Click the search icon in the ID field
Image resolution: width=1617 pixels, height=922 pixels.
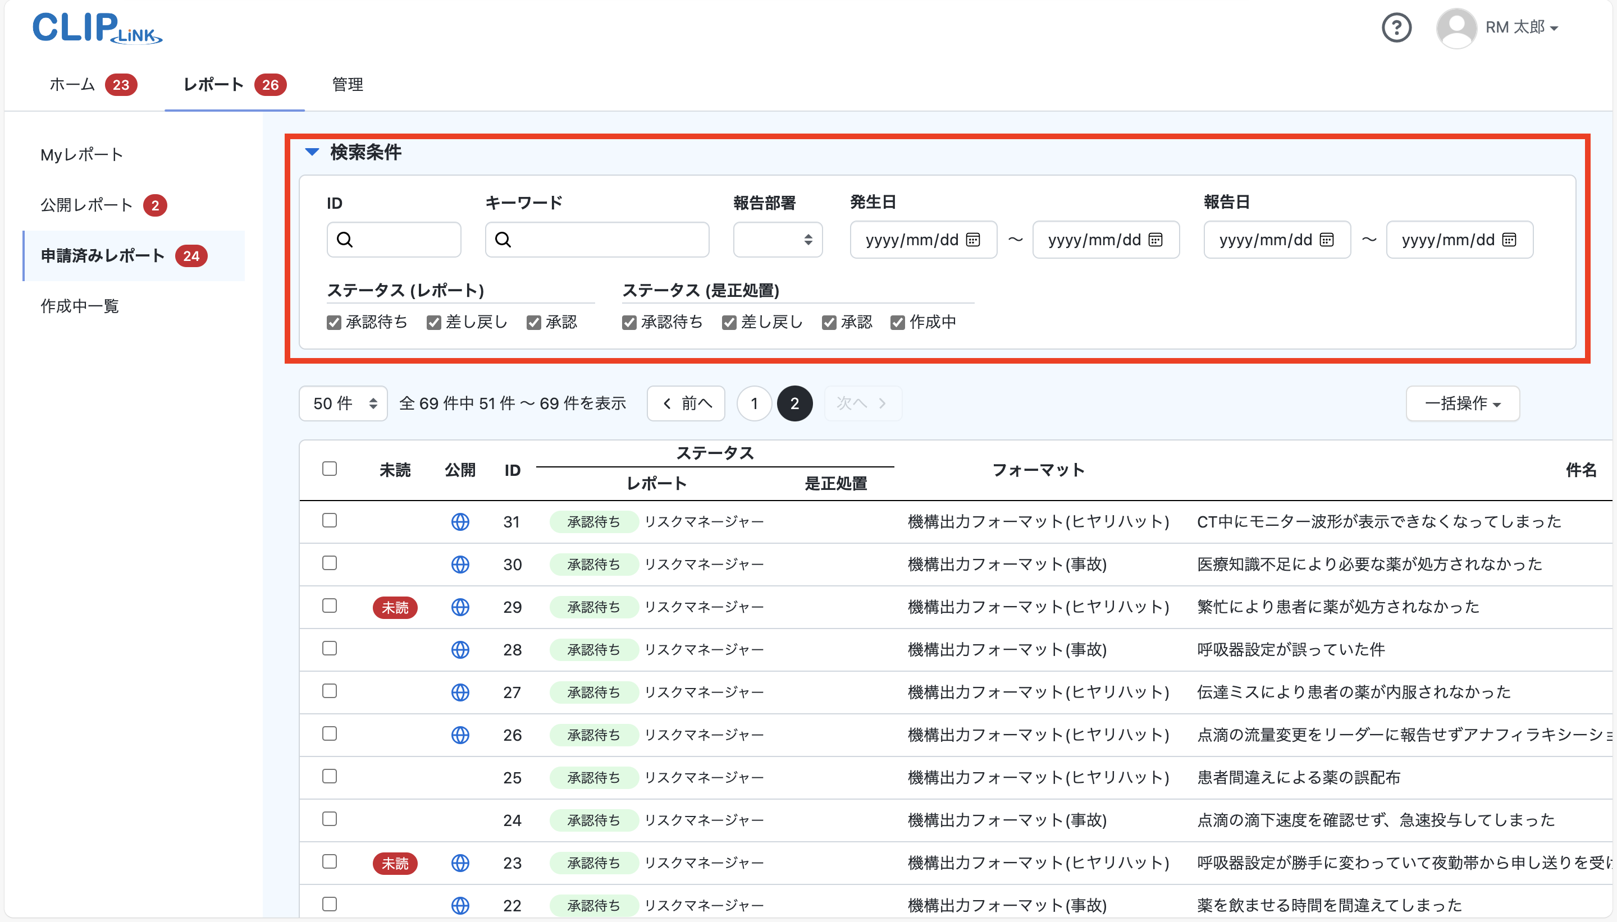[x=345, y=240]
